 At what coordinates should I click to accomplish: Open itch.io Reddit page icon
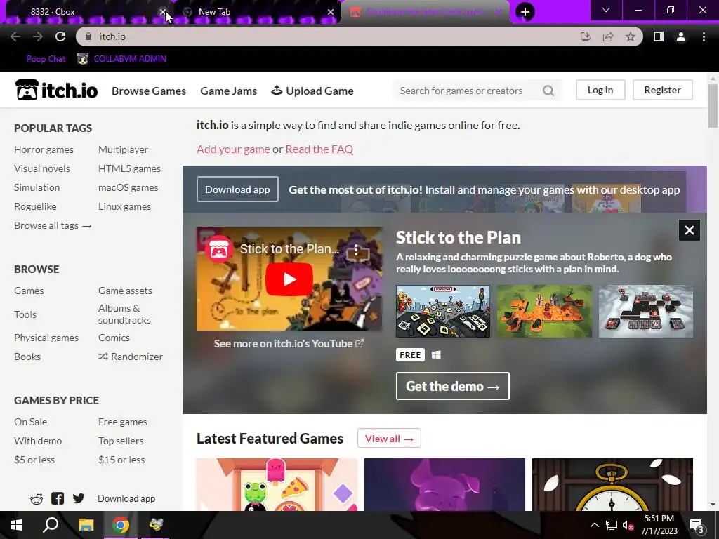37,499
